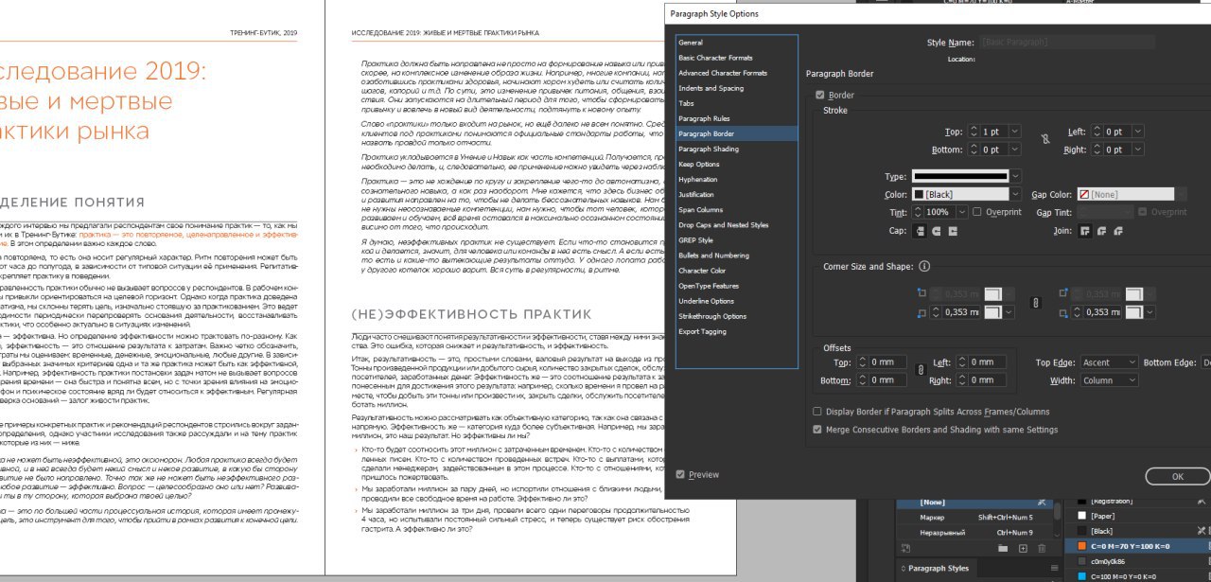The image size is (1211, 582).
Task: Click the bottom-left corner position icon
Action: [x=923, y=312]
